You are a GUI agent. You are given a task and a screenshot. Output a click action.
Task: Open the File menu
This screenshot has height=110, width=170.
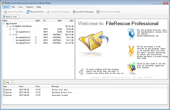13,7
